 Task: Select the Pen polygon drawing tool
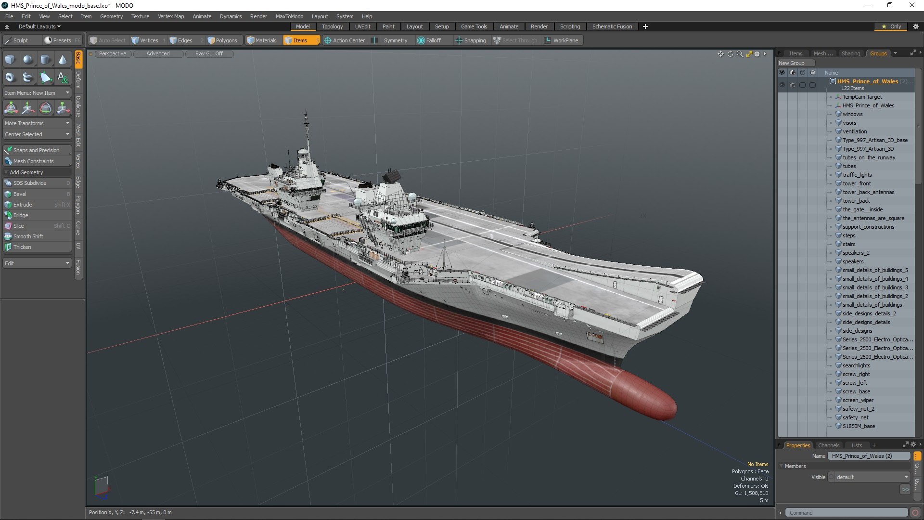pyautogui.click(x=45, y=77)
